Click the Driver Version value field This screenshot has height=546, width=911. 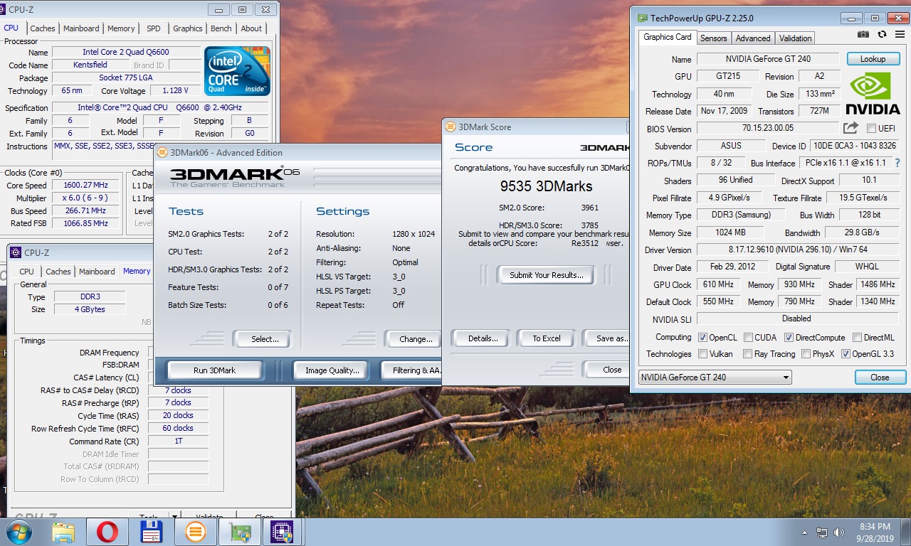(797, 250)
